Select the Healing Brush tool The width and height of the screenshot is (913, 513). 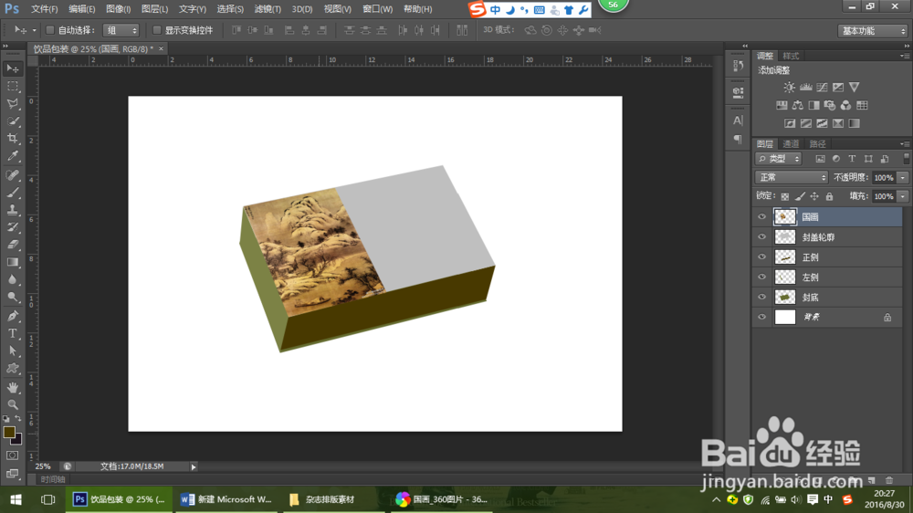point(12,174)
